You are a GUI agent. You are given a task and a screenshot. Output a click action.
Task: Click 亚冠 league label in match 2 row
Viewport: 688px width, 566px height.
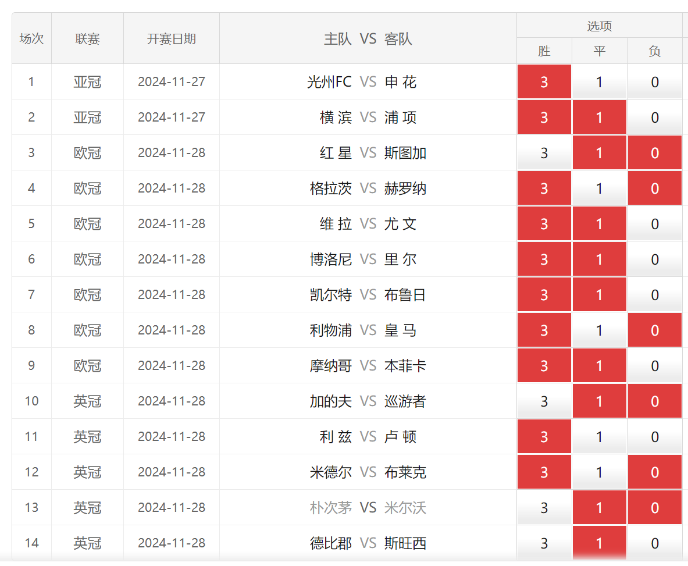click(x=87, y=118)
